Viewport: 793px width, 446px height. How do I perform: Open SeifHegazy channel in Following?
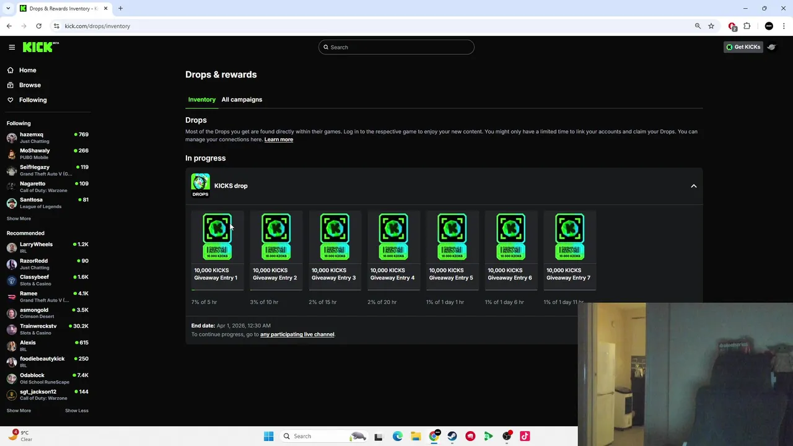[x=47, y=170]
